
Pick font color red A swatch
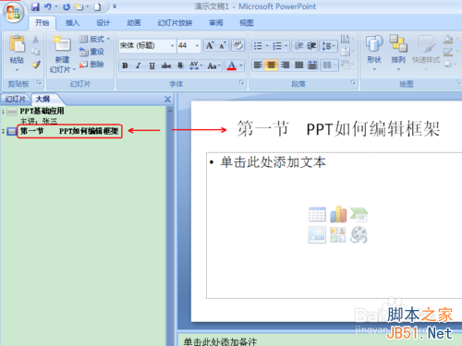(x=232, y=66)
